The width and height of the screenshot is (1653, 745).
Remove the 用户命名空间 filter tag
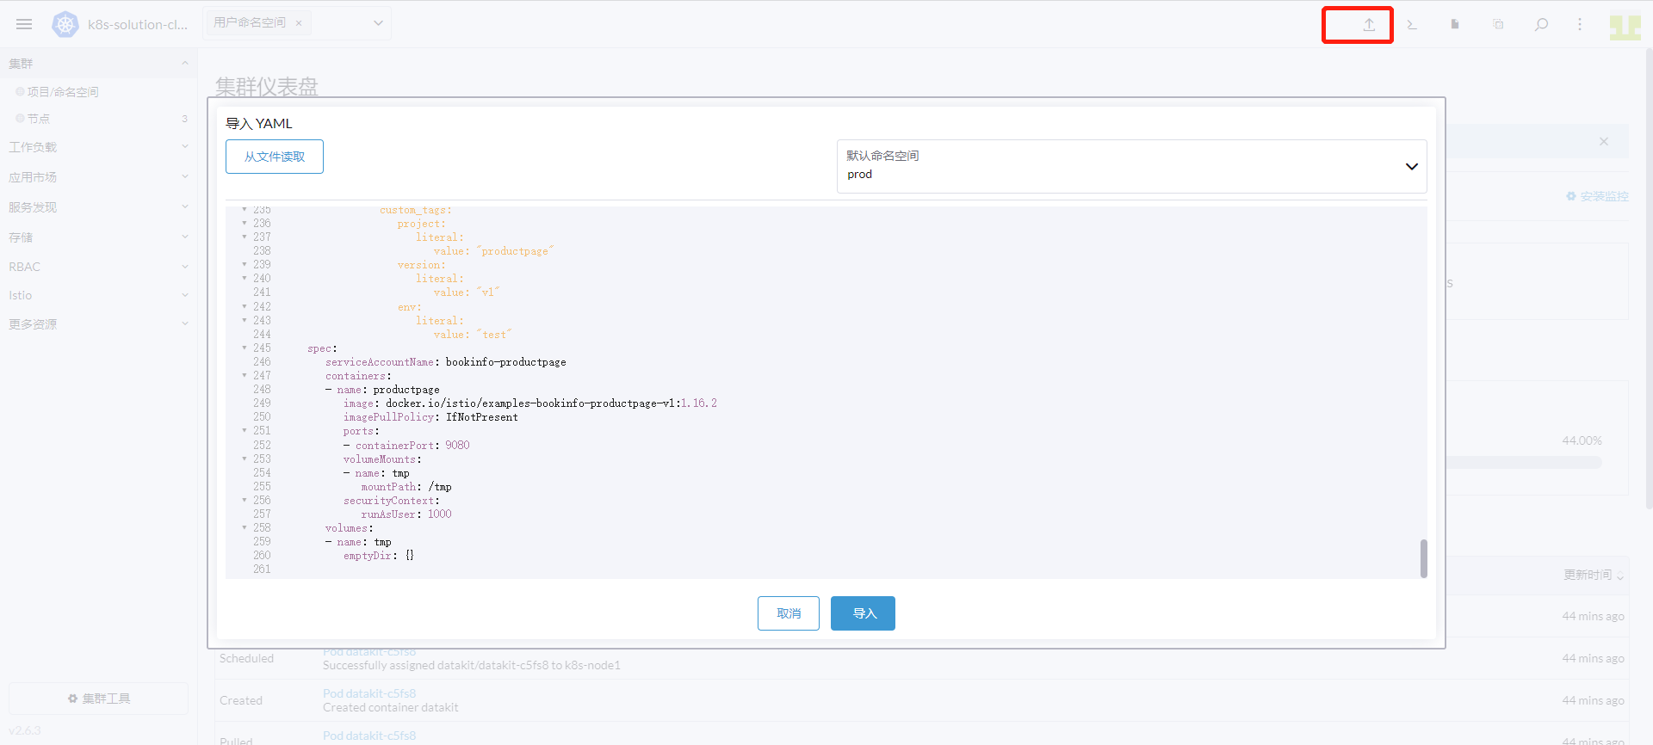point(299,23)
